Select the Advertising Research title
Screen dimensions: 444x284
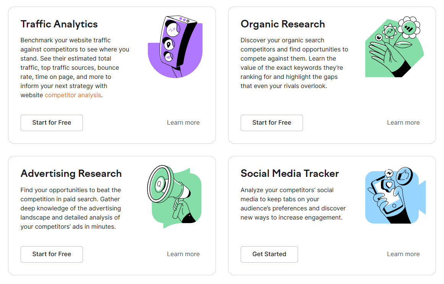[71, 174]
